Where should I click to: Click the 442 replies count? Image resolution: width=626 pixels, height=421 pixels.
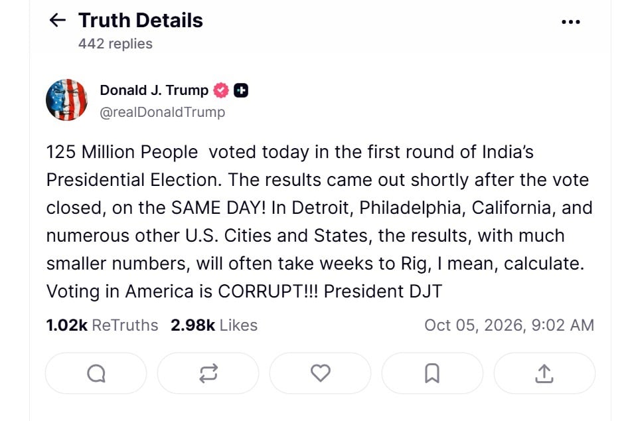pyautogui.click(x=116, y=44)
